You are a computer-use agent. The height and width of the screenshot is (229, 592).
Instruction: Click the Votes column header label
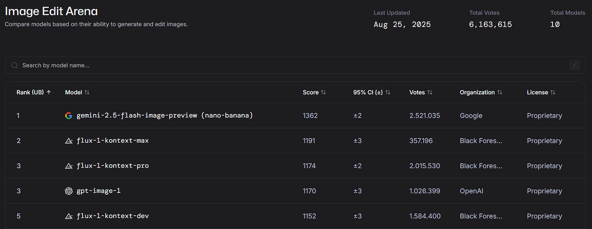(x=417, y=92)
